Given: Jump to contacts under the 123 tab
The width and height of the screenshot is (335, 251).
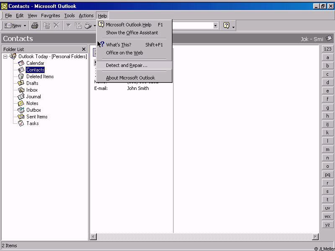Looking at the screenshot, I should (327, 49).
